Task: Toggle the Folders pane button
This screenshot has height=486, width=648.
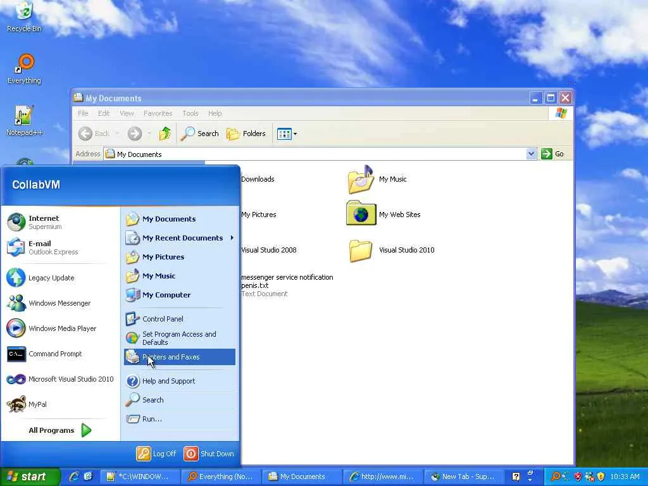Action: pos(246,134)
